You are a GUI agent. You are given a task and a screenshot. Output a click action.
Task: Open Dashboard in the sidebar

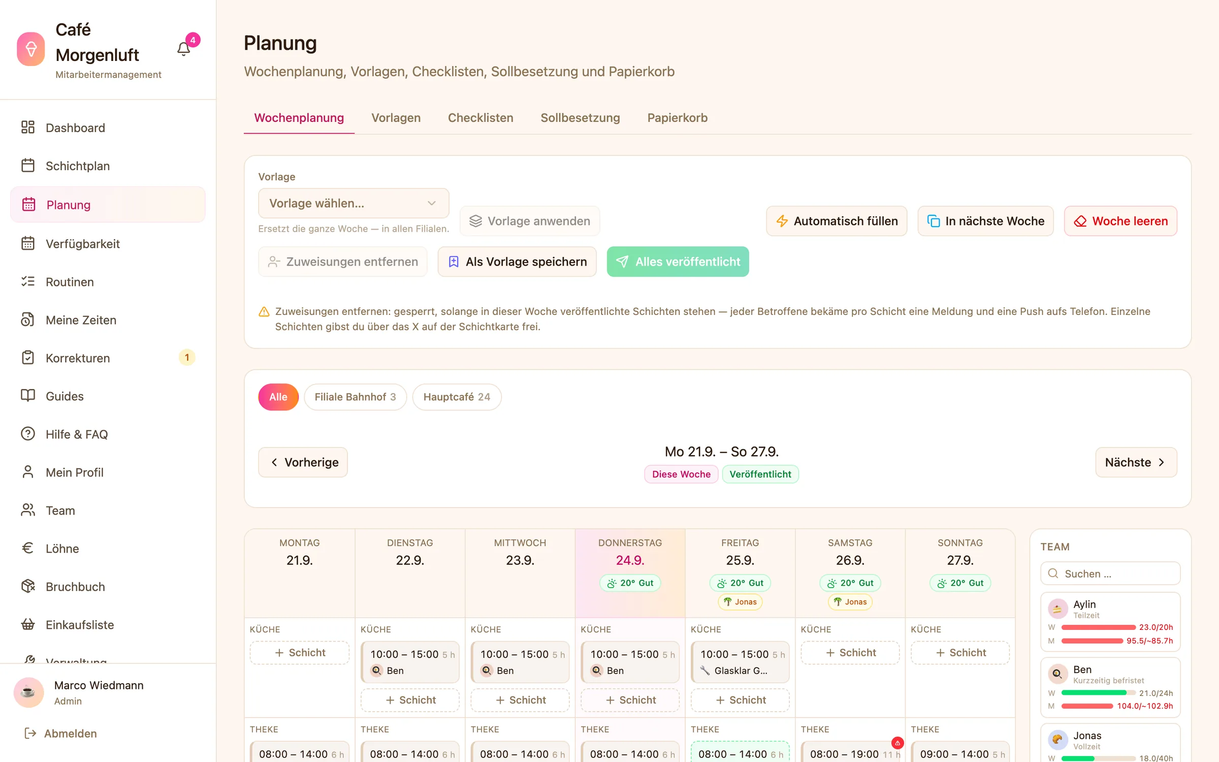click(108, 128)
